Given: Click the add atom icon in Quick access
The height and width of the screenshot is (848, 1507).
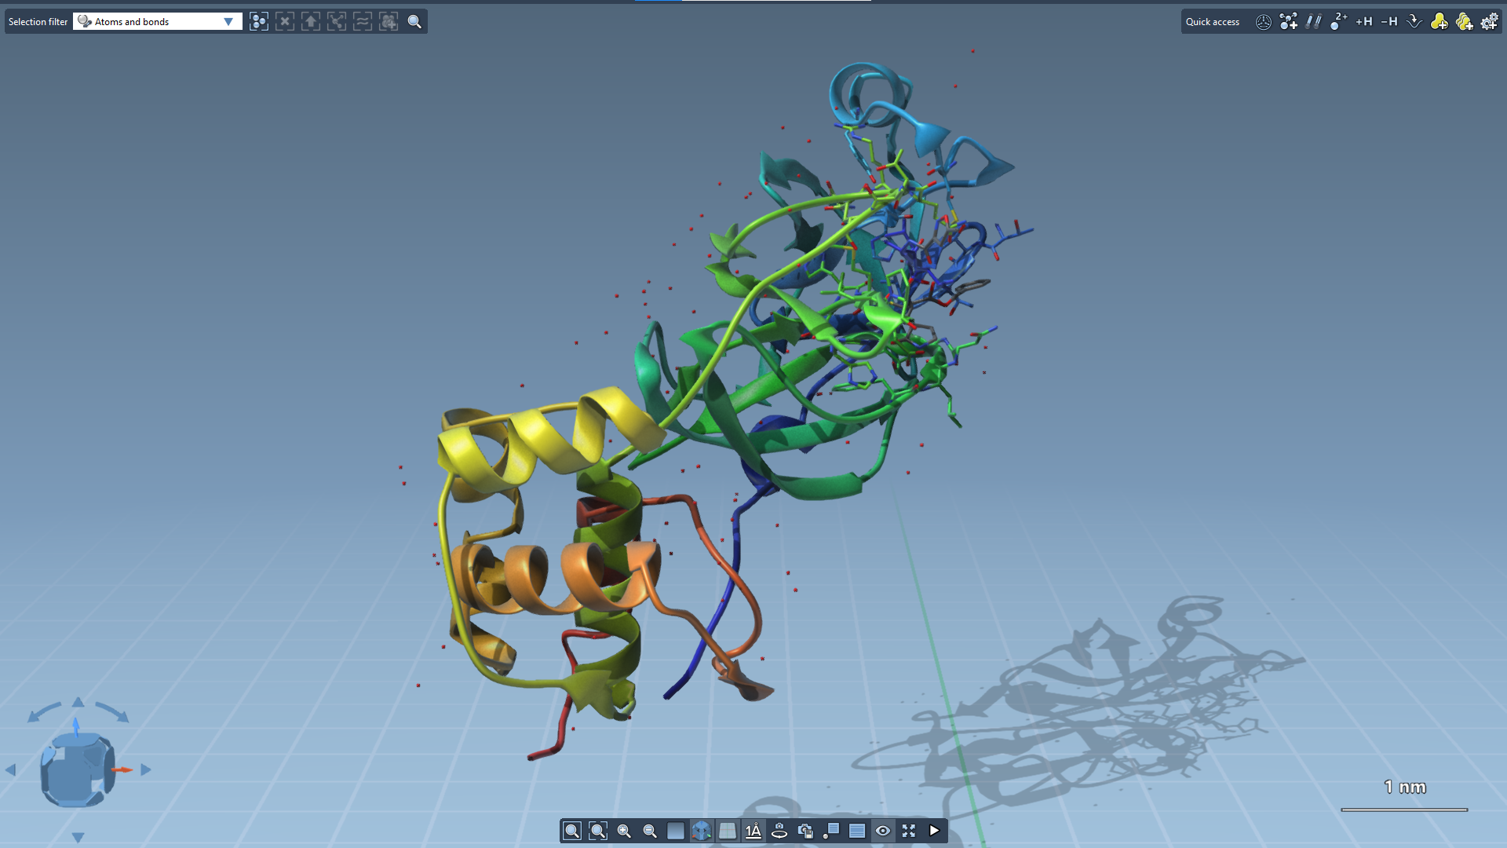Looking at the screenshot, I should point(1288,22).
